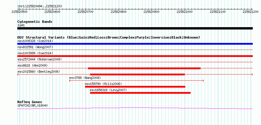The width and height of the screenshot is (261, 125).
Task: Select the magenta GPATCH2 gene line
Action: click(x=135, y=108)
